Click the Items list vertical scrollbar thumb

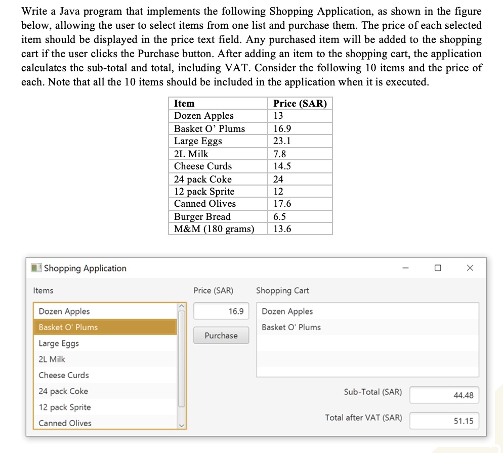click(x=182, y=359)
